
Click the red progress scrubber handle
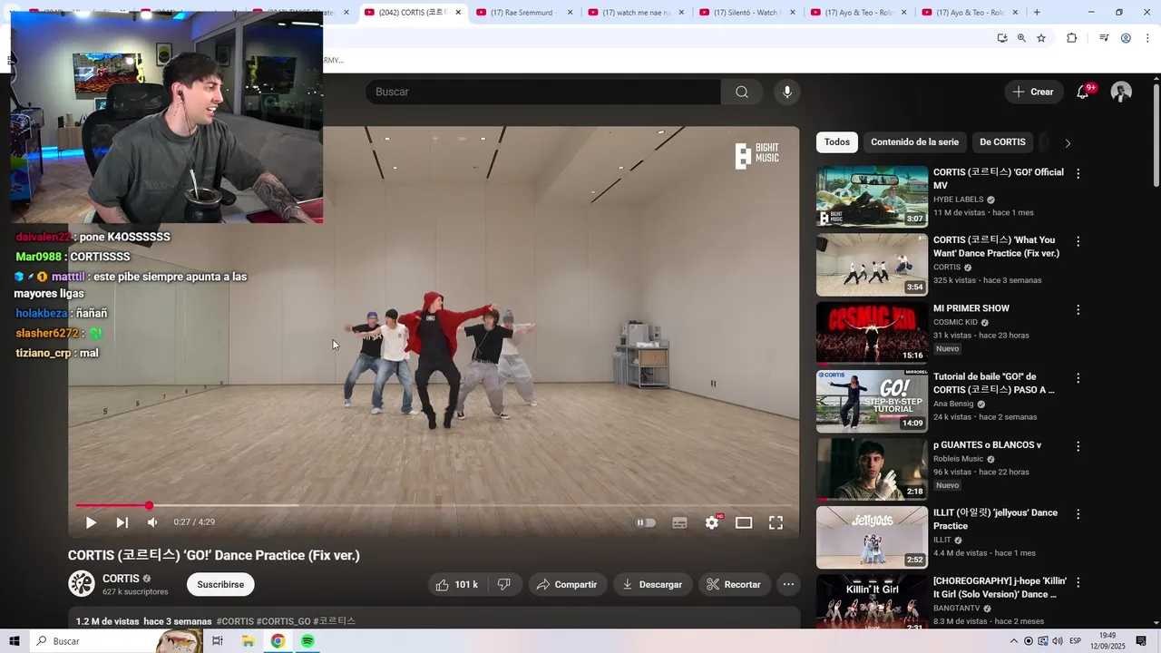(149, 505)
